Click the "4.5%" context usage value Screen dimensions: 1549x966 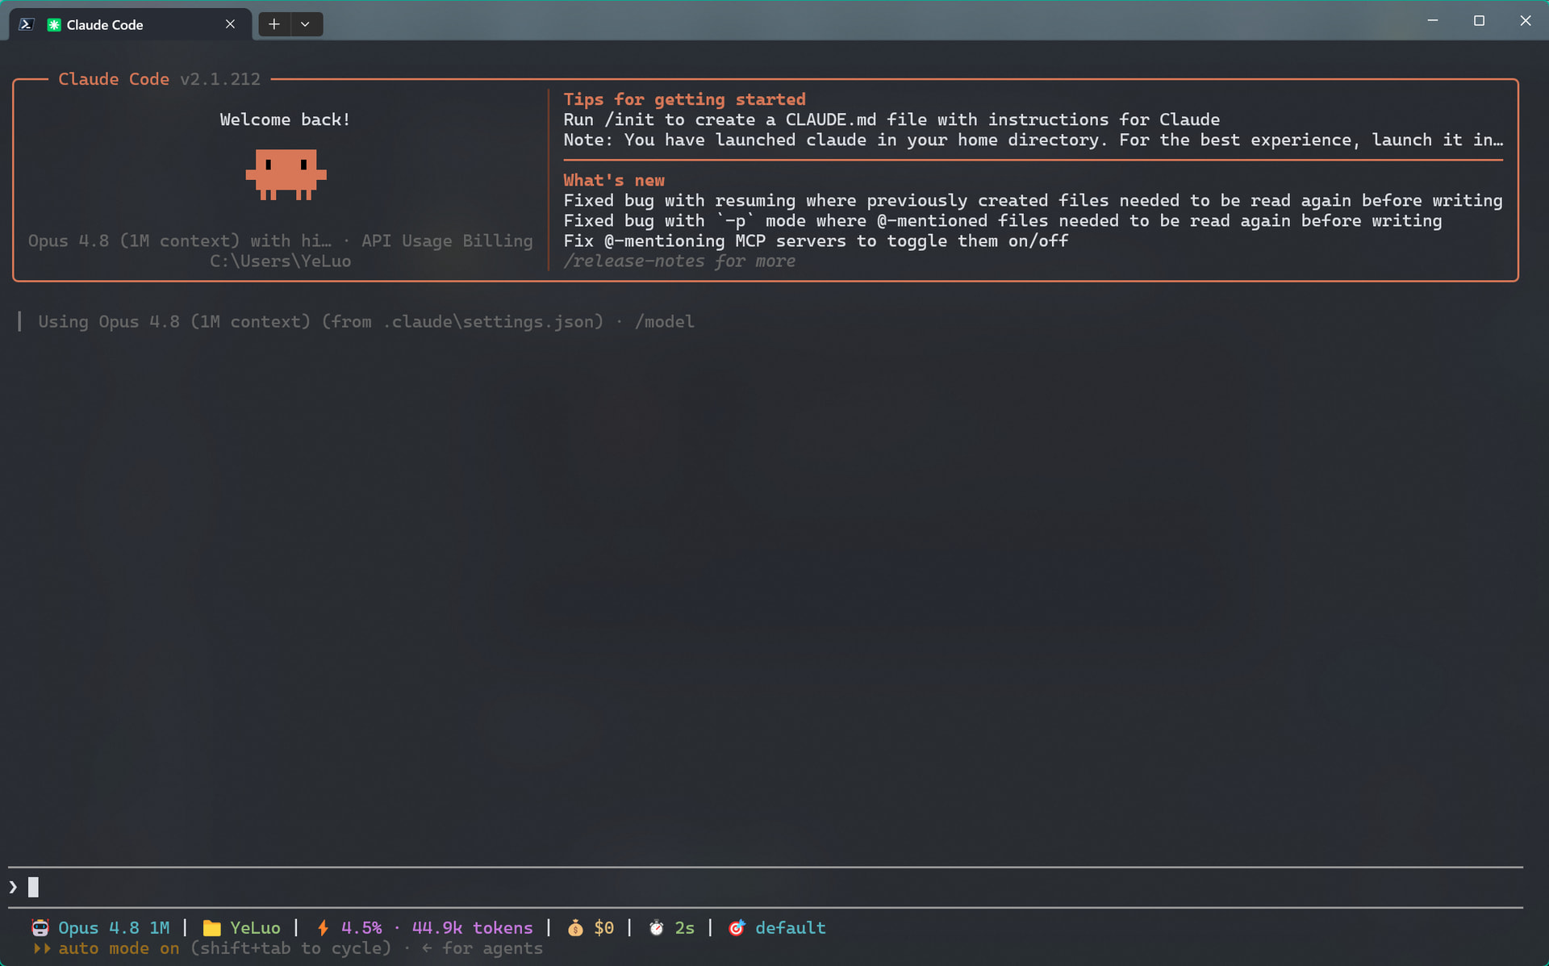point(361,928)
